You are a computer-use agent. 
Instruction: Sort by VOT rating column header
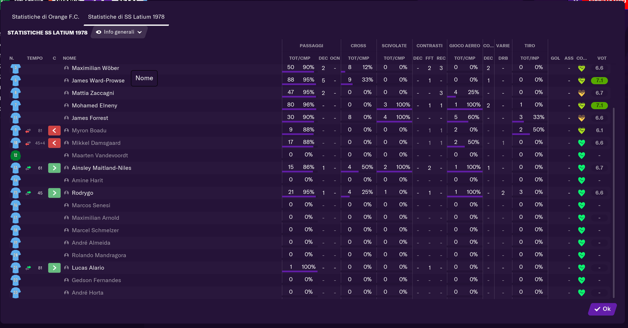pos(602,58)
